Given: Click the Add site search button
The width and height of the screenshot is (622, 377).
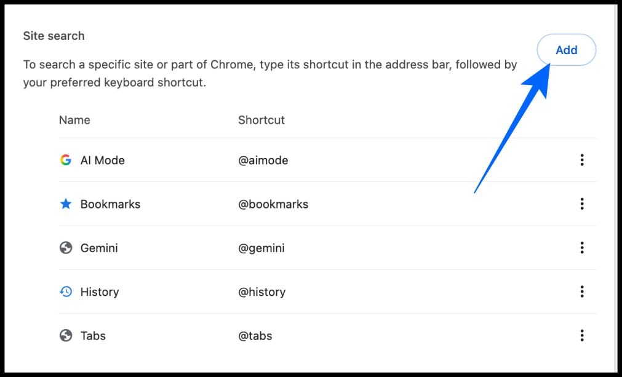Looking at the screenshot, I should (566, 50).
